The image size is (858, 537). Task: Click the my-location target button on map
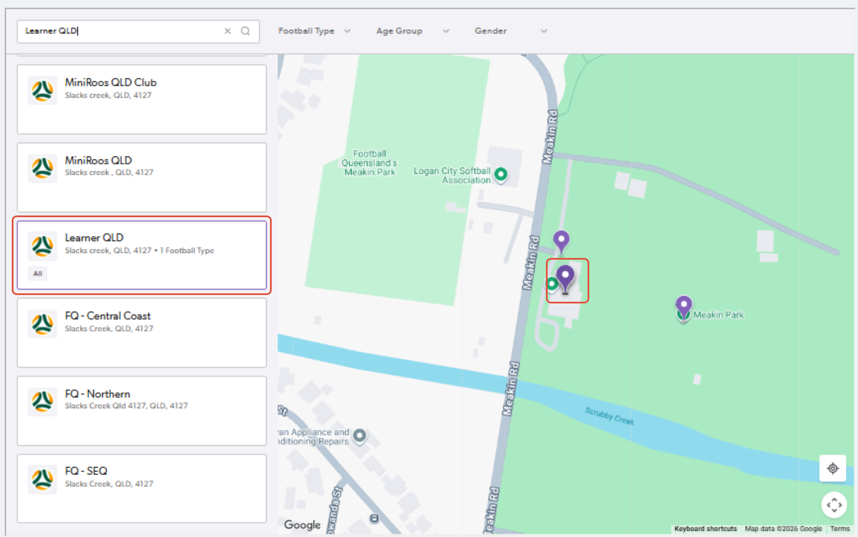pos(833,468)
